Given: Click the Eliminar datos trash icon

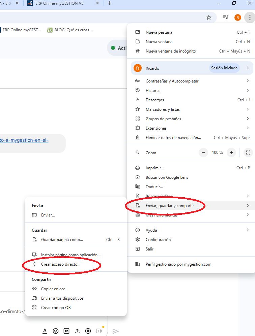Looking at the screenshot, I should point(138,137).
